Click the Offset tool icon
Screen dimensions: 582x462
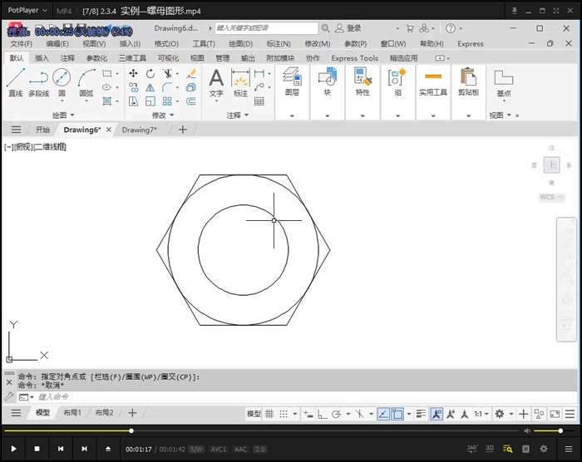point(191,101)
